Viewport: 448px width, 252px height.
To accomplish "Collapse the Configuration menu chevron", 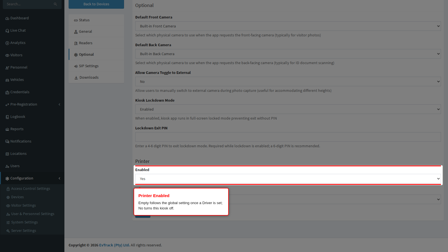I will point(59,178).
